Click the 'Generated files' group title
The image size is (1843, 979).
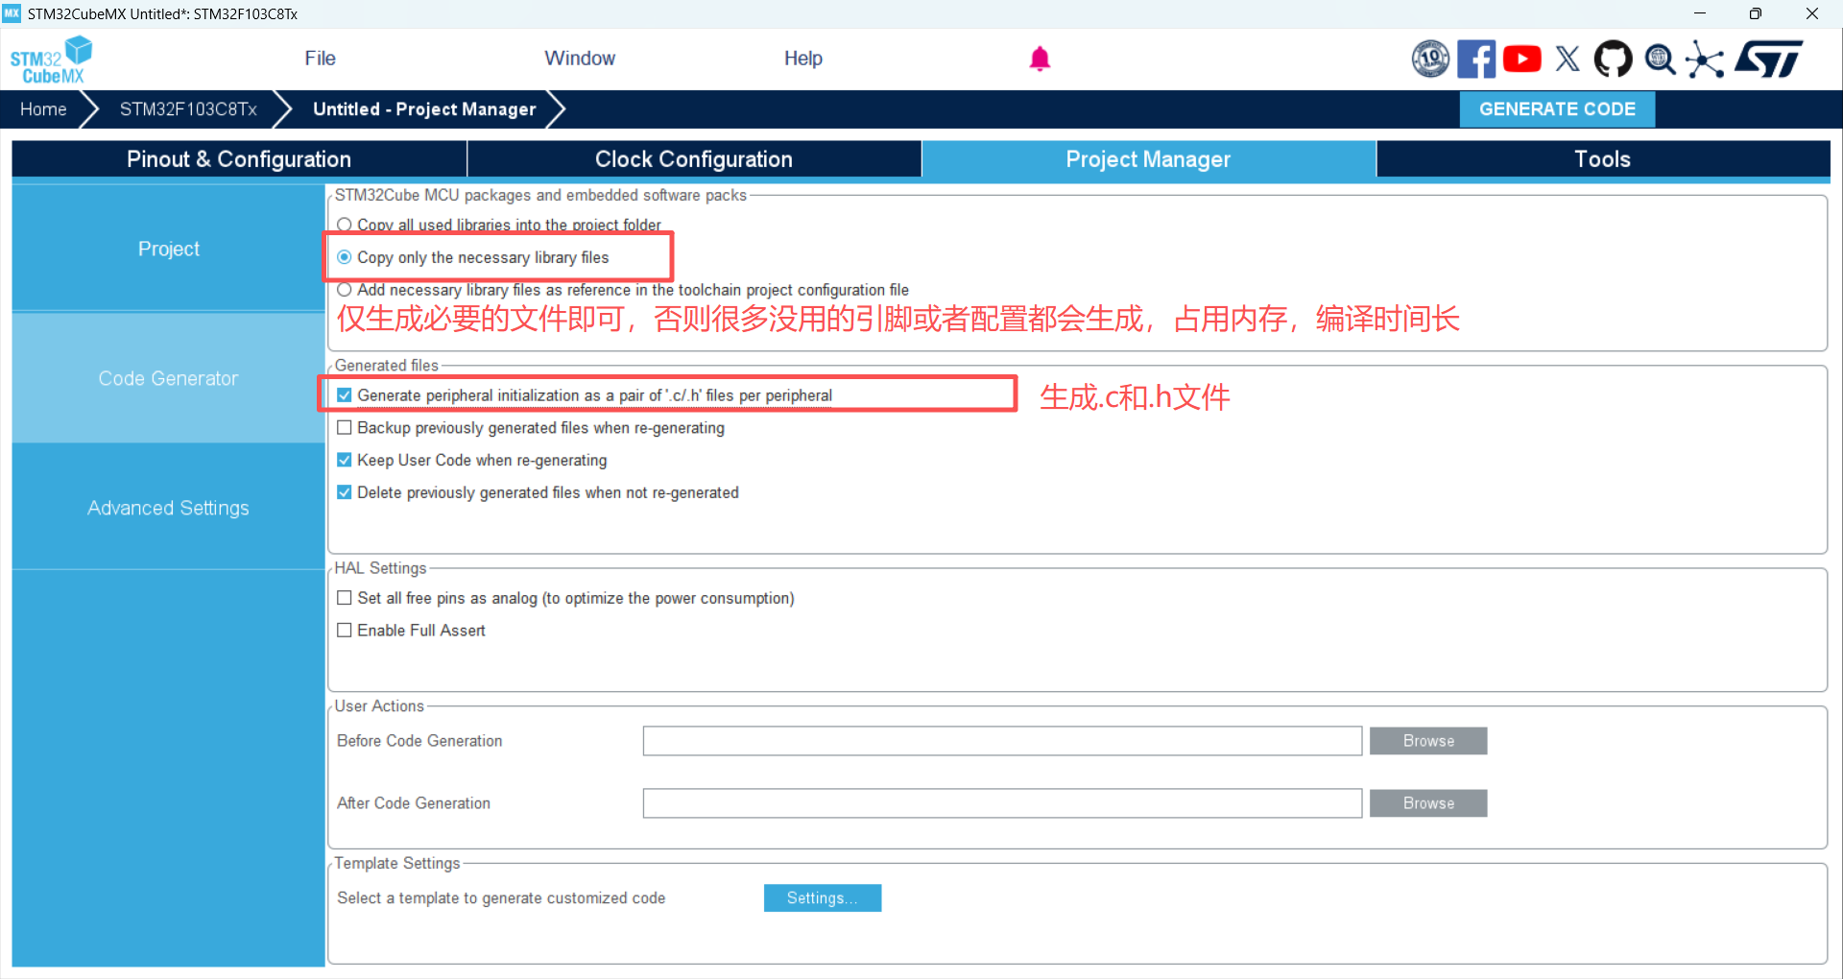pyautogui.click(x=387, y=366)
